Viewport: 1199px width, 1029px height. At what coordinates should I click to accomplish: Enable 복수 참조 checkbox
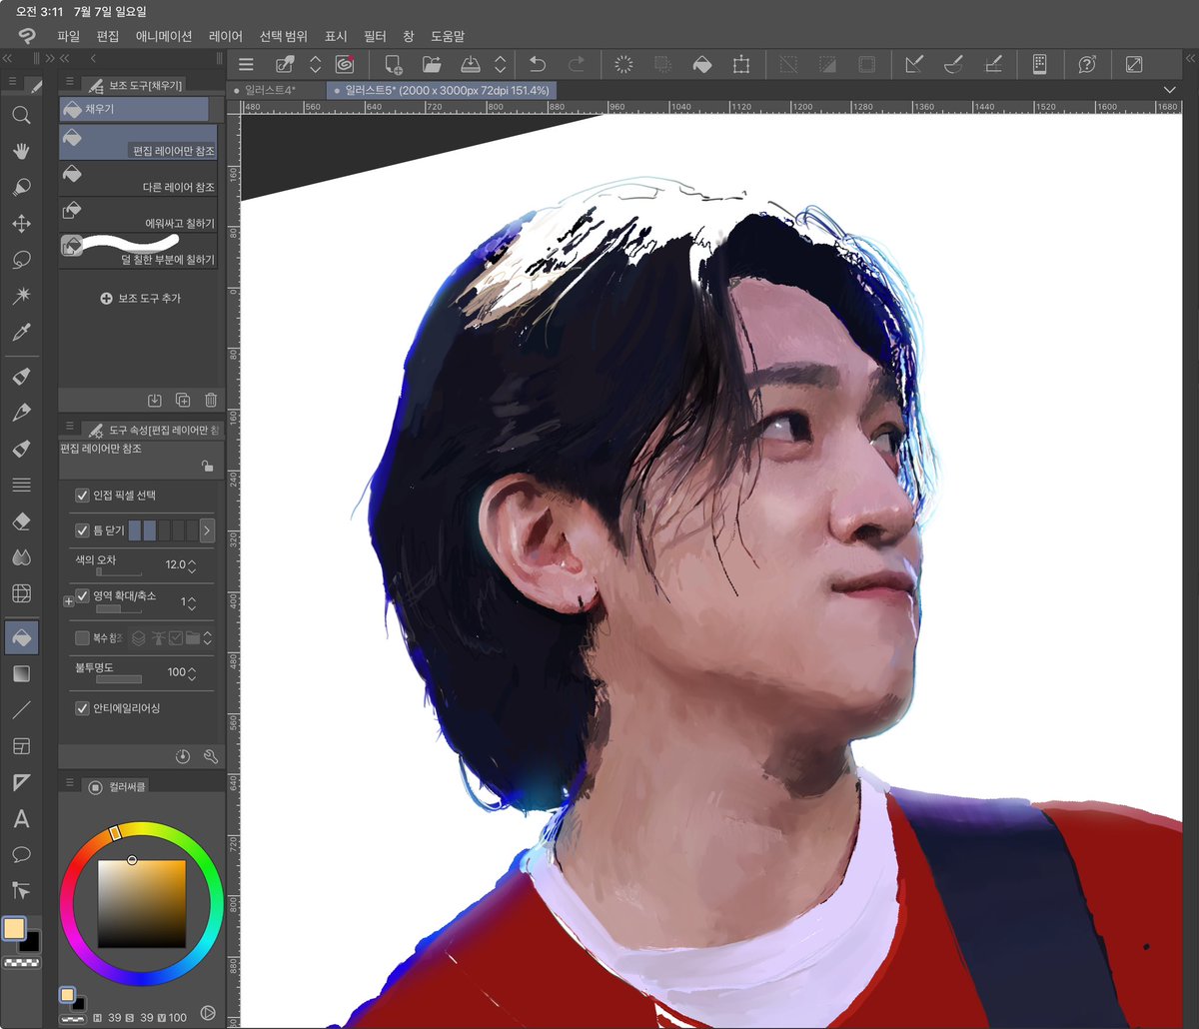[82, 637]
